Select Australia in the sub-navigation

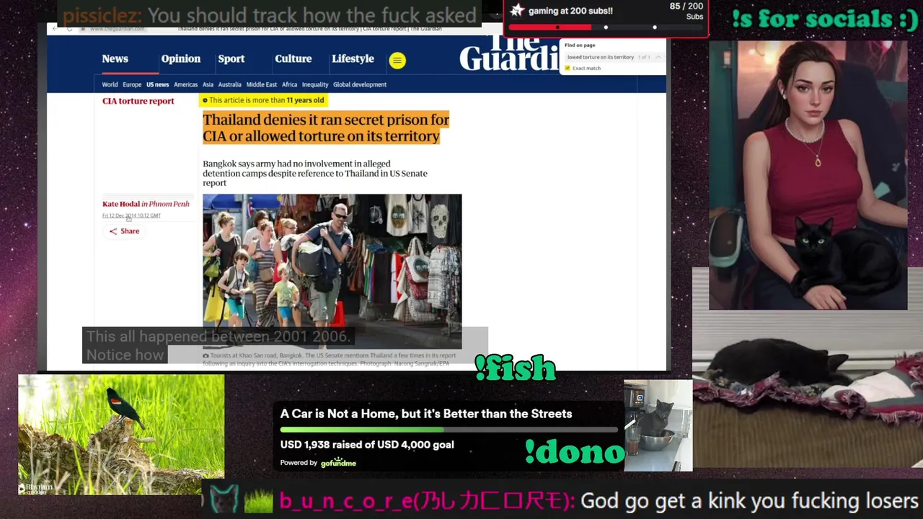229,84
